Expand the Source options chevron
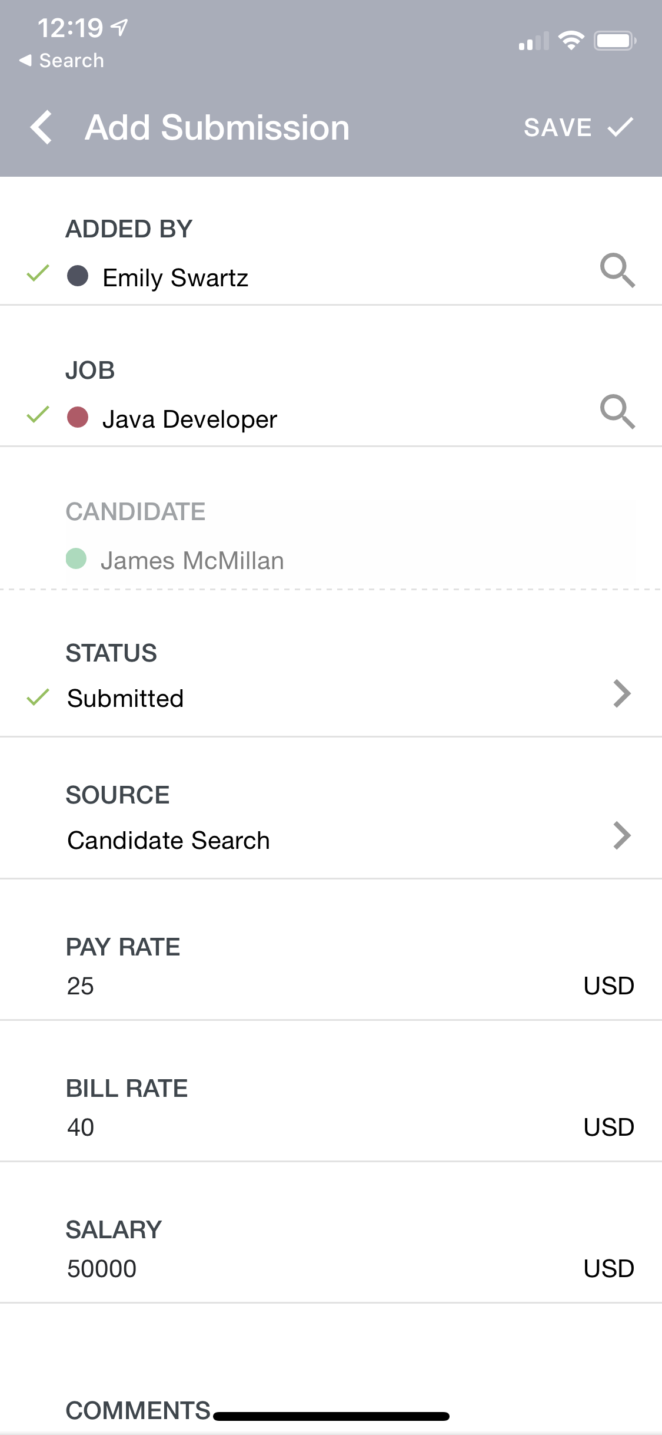Viewport: 662px width, 1435px height. click(x=621, y=835)
